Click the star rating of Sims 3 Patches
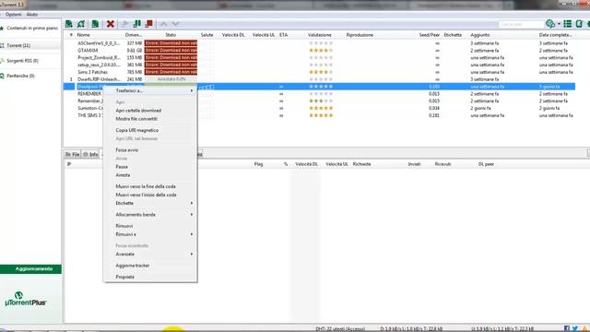Screen dimensions: 590x332 [321, 72]
